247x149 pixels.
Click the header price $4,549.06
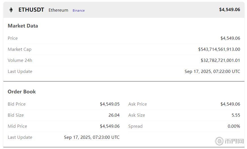tap(229, 10)
